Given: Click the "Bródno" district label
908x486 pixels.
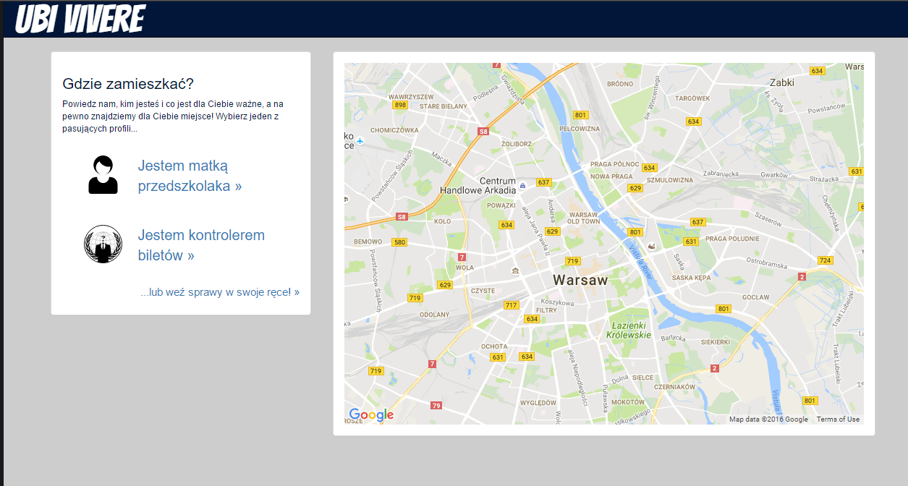Looking at the screenshot, I should tap(620, 84).
